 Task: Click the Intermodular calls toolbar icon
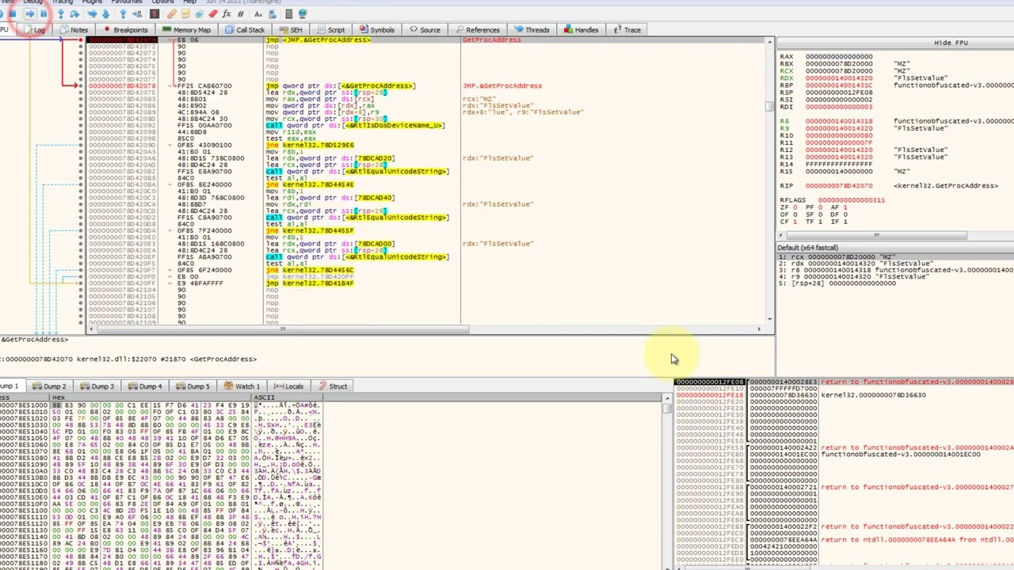pyautogui.click(x=273, y=13)
